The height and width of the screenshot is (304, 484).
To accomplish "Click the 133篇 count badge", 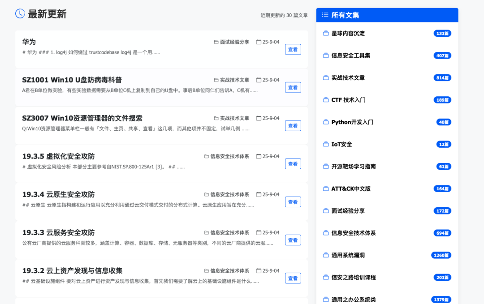I will (x=442, y=33).
